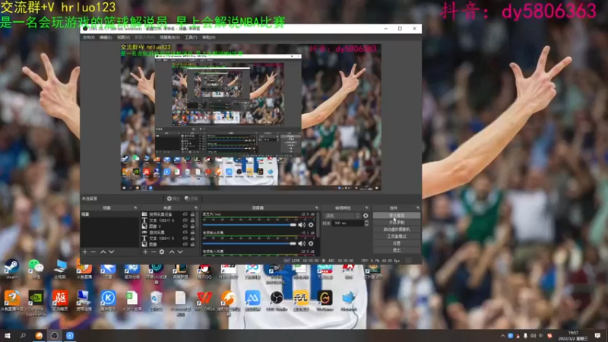Toggle visibility of 视频采集设备 source
608x342 pixels.
(x=185, y=214)
